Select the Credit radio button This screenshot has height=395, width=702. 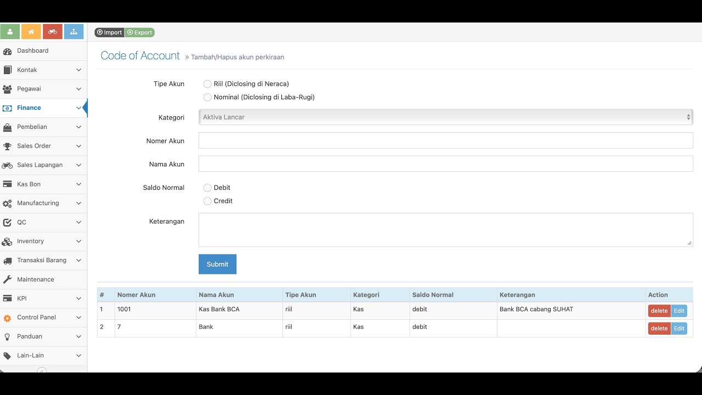tap(207, 201)
